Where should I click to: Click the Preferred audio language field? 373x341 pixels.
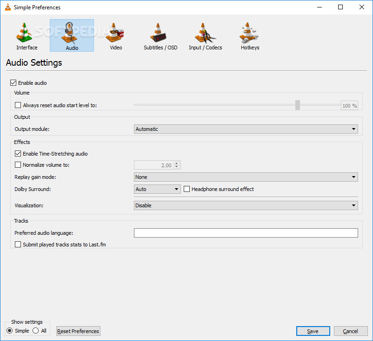tap(246, 233)
